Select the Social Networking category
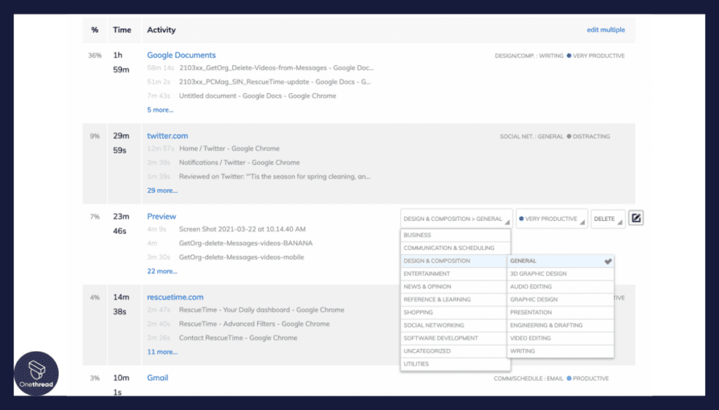Screen dimensions: 719x410 (454, 325)
